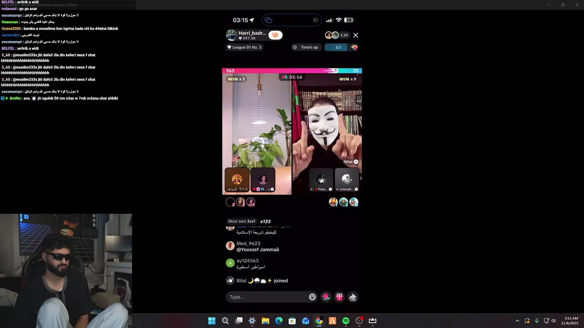
Task: Open the golden avatar guest tile on the left stream
Action: point(237,180)
